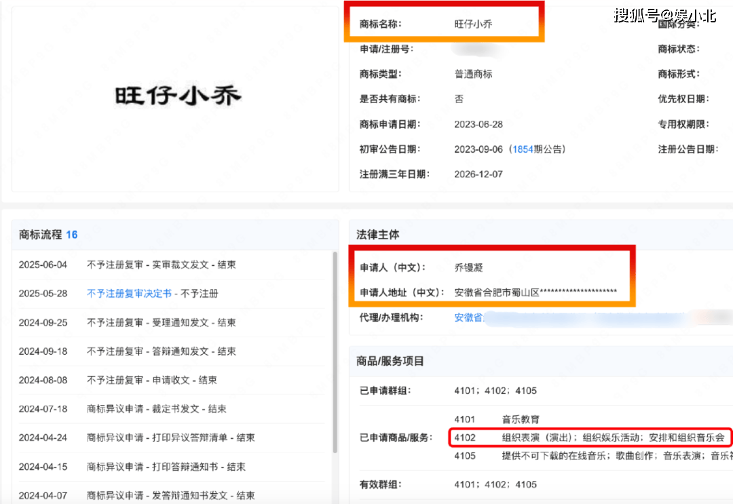
Task: Click the 旺仔小乔 trademark image
Action: tap(178, 95)
